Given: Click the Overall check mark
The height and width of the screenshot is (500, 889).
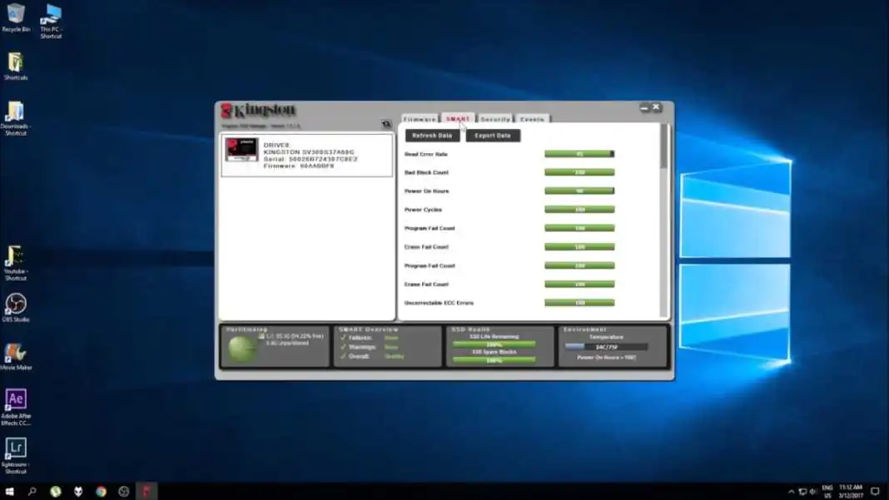Looking at the screenshot, I should 343,356.
